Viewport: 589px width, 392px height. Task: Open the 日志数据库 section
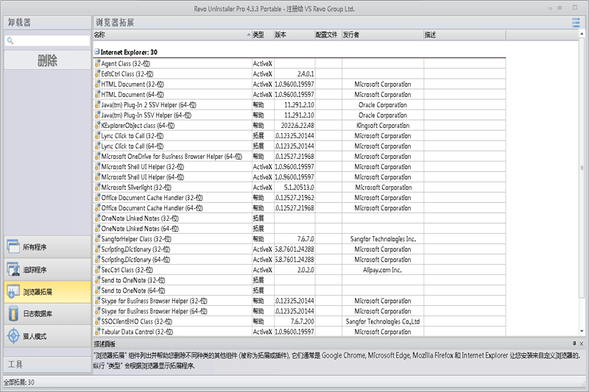point(47,313)
